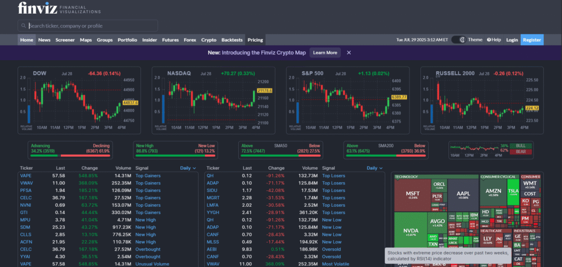Go to the Screener page

[65, 40]
